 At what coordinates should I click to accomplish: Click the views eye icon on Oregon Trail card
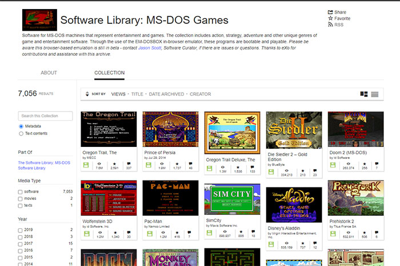(x=99, y=164)
